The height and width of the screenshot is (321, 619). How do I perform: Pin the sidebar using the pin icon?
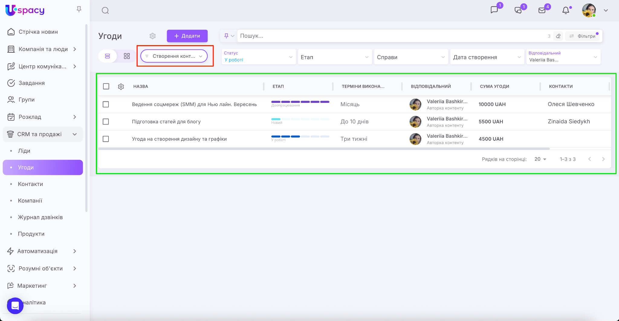[79, 9]
